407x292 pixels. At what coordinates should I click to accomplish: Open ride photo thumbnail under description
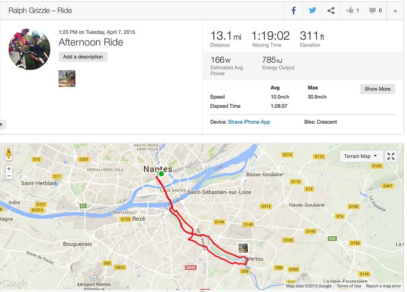tap(67, 78)
